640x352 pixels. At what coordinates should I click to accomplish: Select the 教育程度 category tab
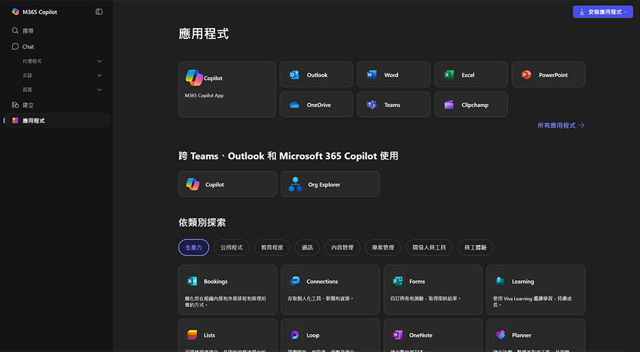coord(272,248)
